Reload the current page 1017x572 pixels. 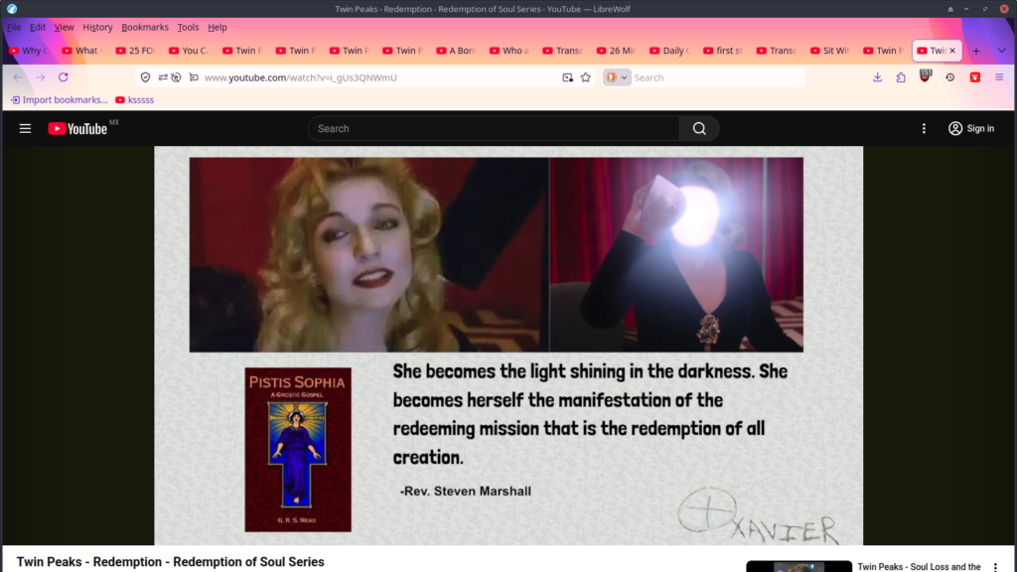point(64,77)
